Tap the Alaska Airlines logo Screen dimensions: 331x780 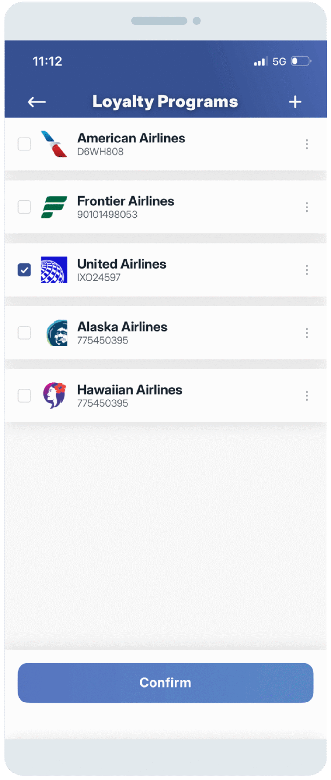pyautogui.click(x=57, y=333)
